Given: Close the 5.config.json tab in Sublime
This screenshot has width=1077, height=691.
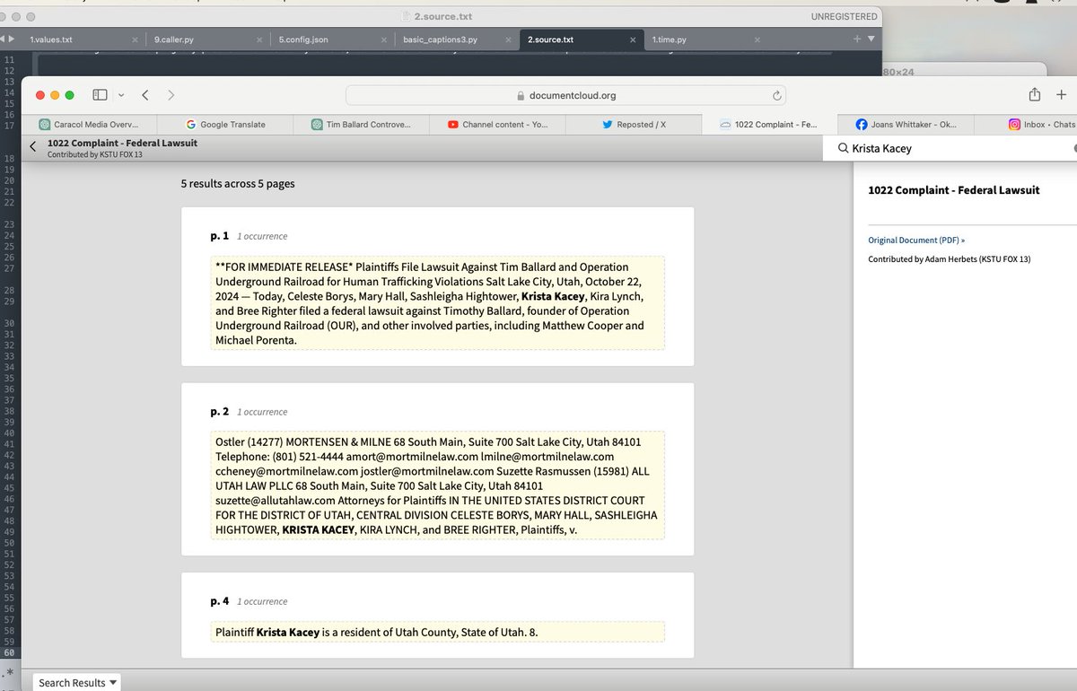Looking at the screenshot, I should 383,39.
